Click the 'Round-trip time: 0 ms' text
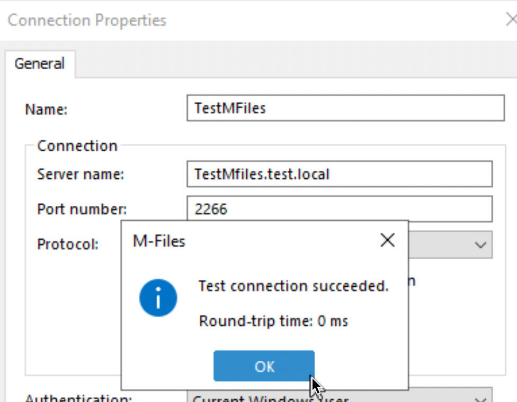The height and width of the screenshot is (402, 517). pos(273,321)
